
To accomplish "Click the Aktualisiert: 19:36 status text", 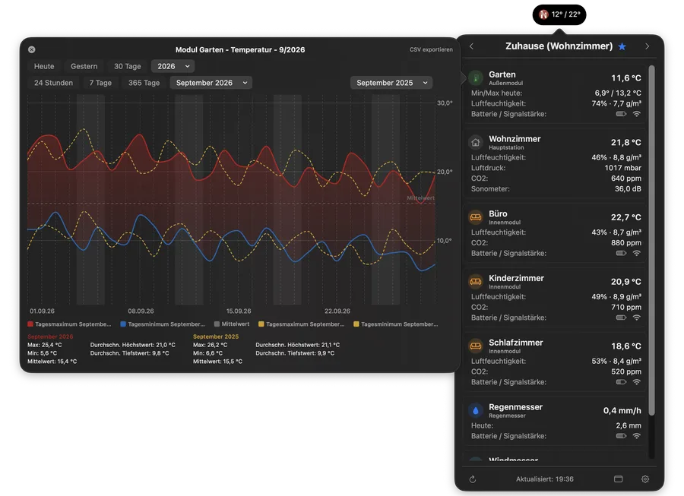I will (545, 479).
